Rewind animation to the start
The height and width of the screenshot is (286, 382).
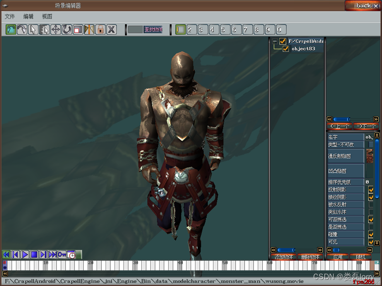click(x=6, y=255)
